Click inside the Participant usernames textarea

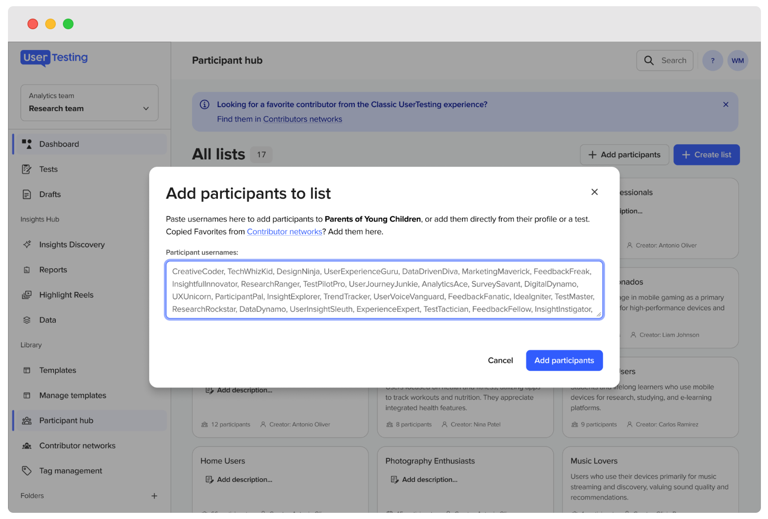pos(384,290)
